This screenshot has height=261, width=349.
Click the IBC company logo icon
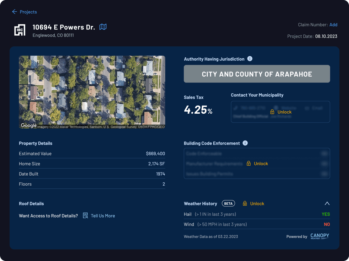coord(20,30)
